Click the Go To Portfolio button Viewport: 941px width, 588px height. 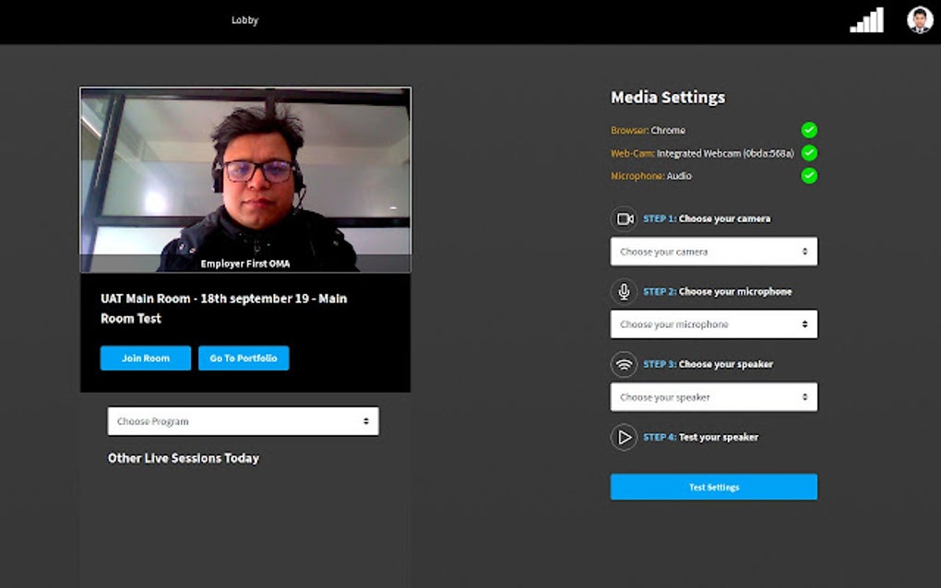pos(243,358)
